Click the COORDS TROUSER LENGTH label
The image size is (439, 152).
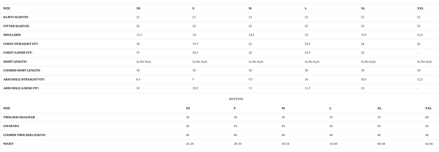[x=24, y=135]
